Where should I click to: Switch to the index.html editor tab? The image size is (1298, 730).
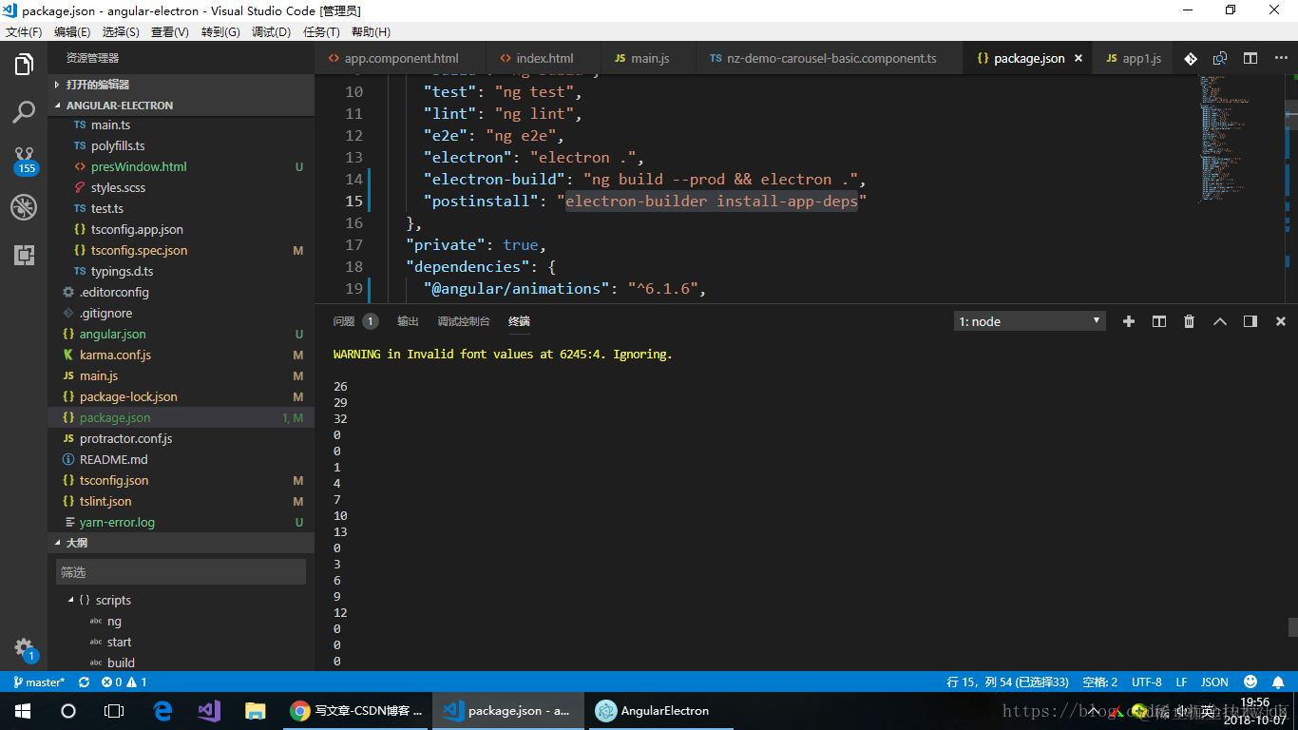[544, 58]
